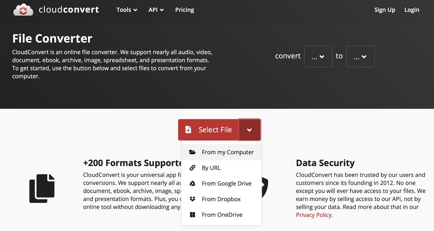Click the Login link
This screenshot has width=434, height=231.
[x=412, y=10]
